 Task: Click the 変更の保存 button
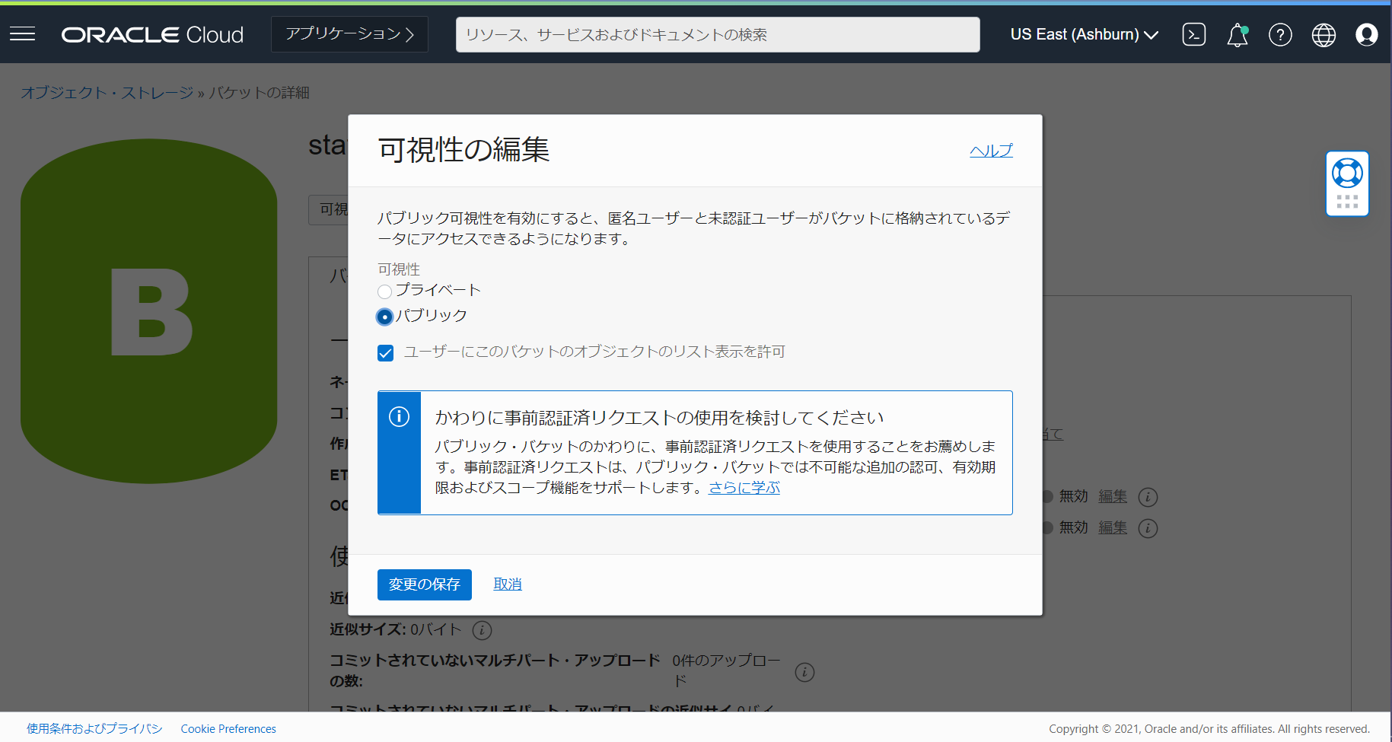click(424, 584)
